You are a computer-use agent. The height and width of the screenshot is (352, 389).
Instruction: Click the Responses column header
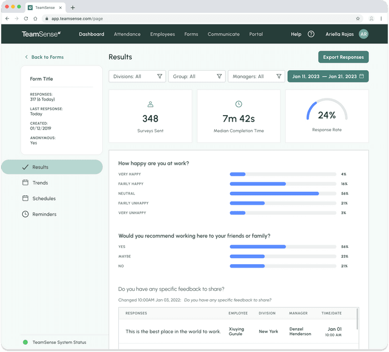136,313
